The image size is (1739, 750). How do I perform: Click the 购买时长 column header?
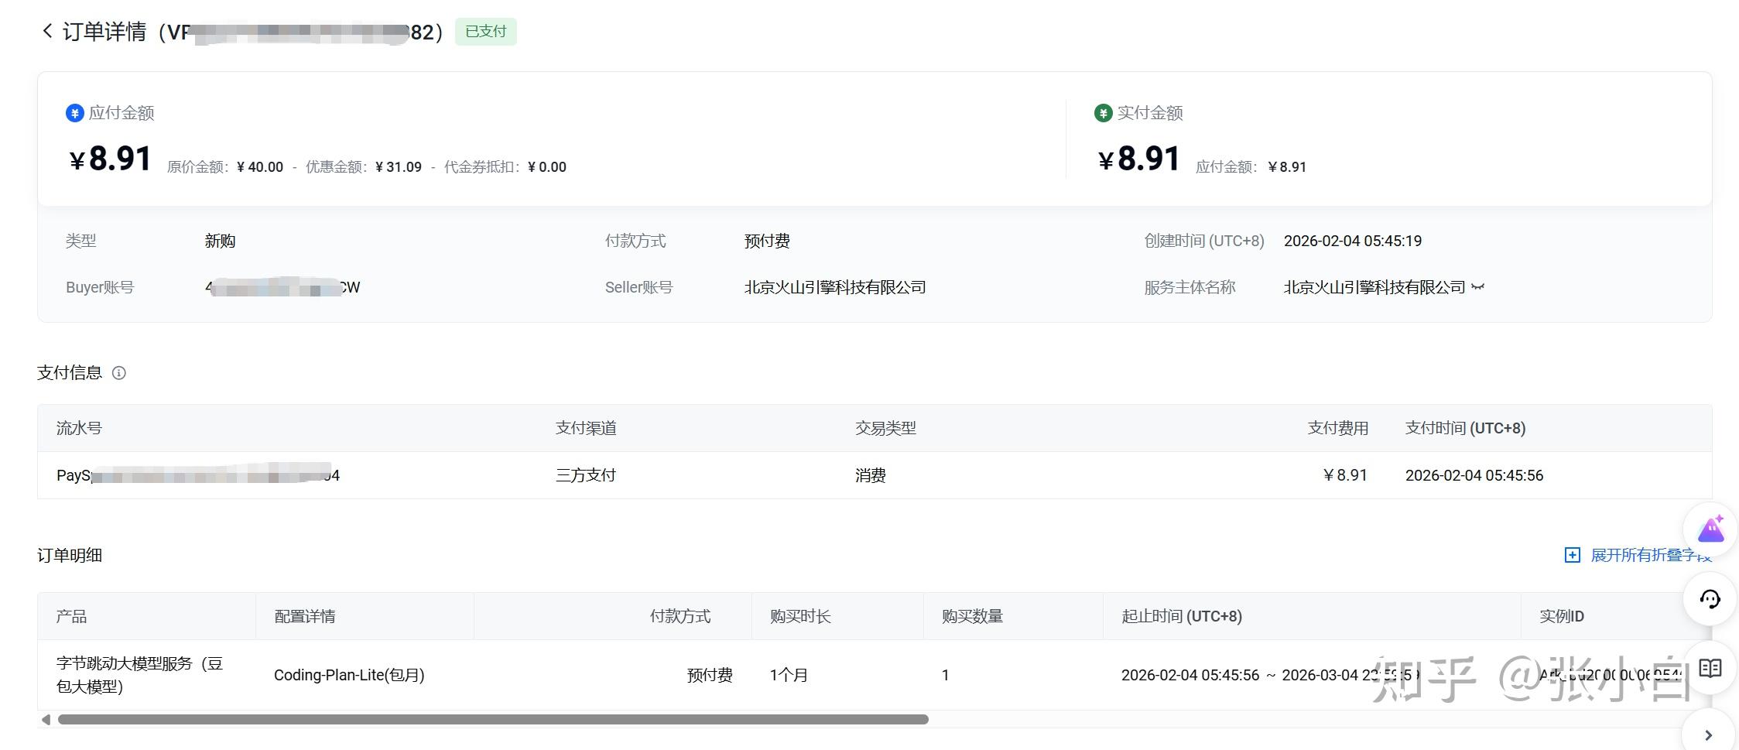pyautogui.click(x=800, y=616)
